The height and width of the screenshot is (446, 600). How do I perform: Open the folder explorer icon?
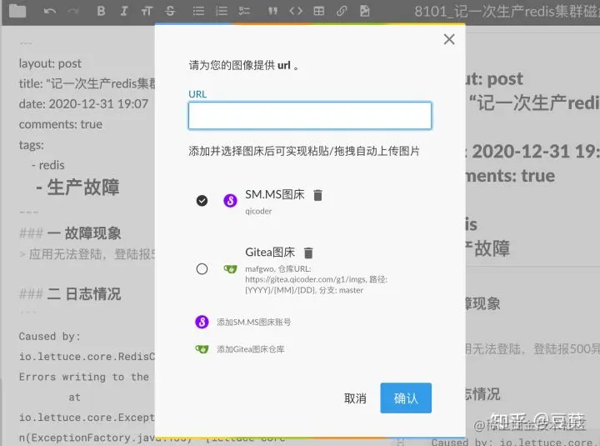pos(17,11)
